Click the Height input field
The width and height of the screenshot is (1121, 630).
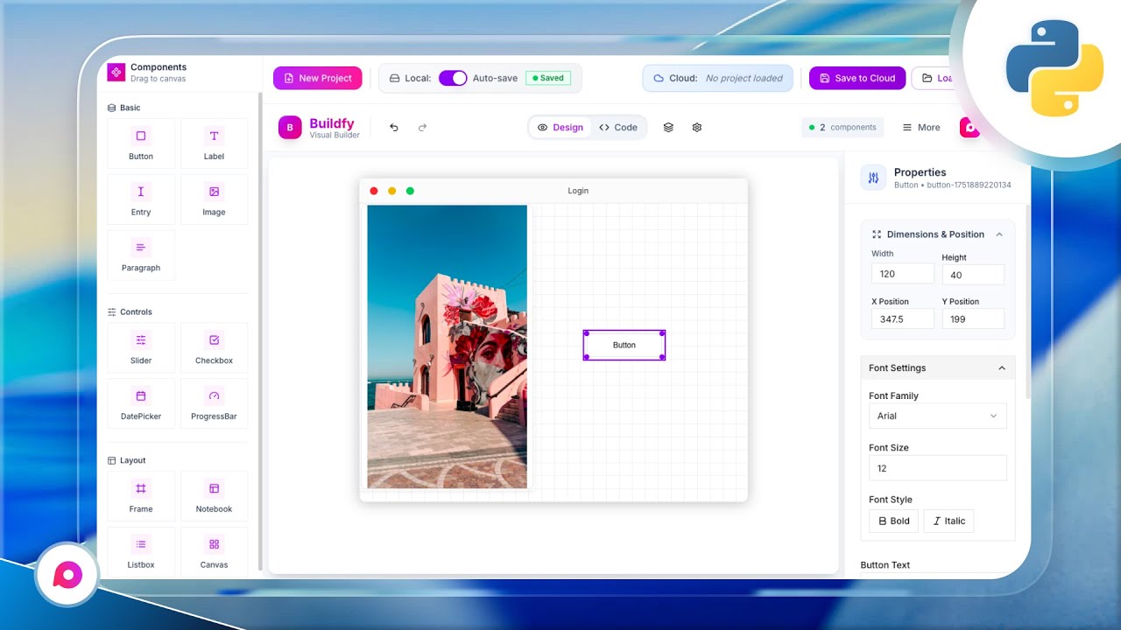click(x=973, y=275)
